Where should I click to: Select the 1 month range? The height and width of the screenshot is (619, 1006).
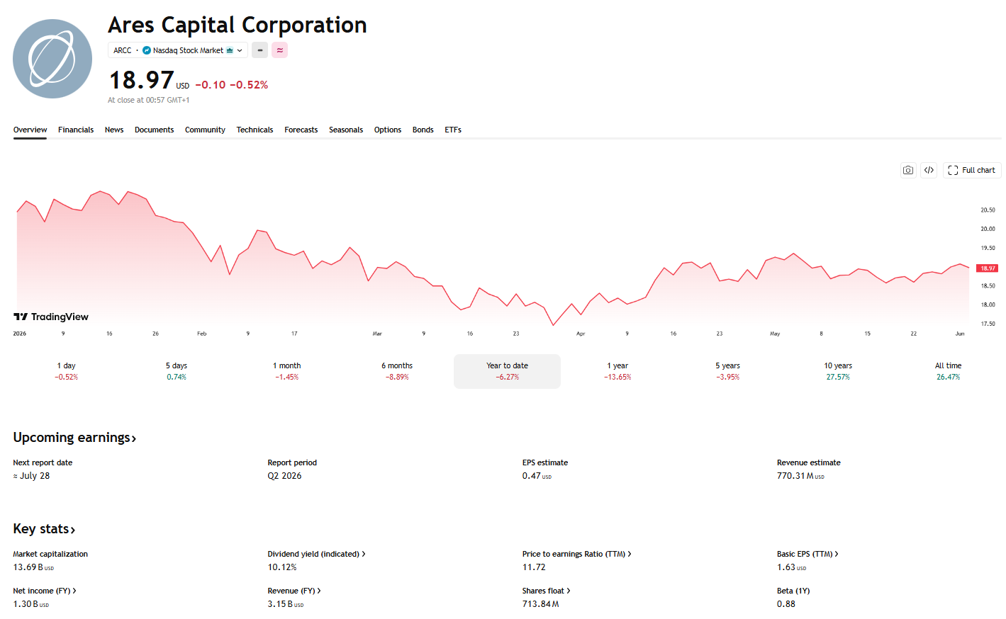click(x=287, y=371)
